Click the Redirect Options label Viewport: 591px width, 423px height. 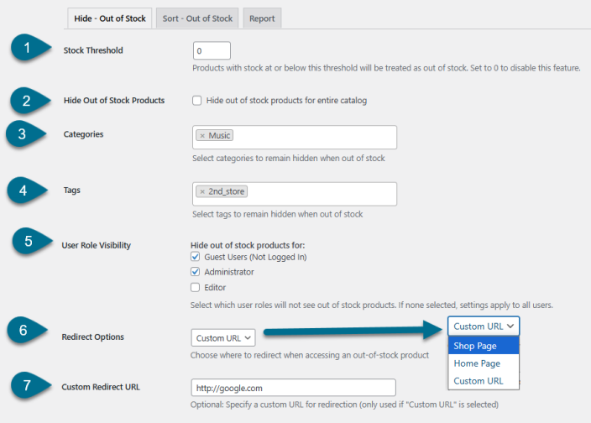tap(92, 337)
